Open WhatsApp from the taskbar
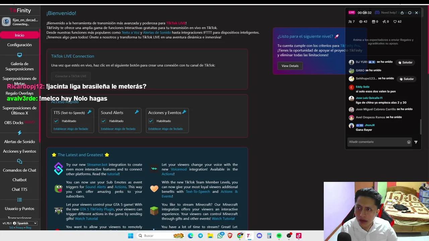429x241 pixels. click(220, 236)
